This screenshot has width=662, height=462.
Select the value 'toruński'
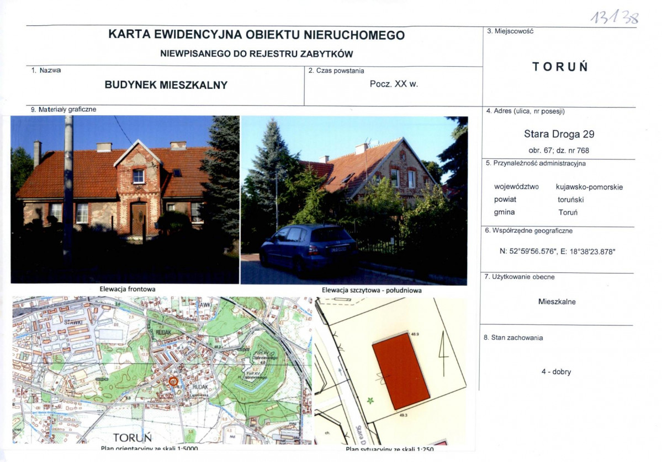(570, 200)
